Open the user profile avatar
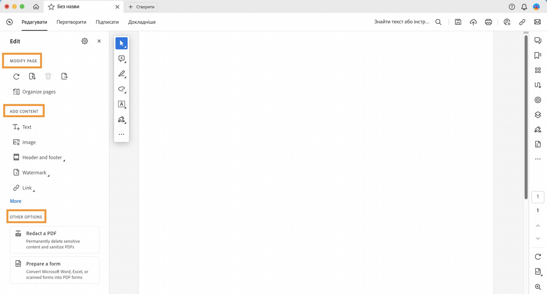This screenshot has width=547, height=294. [x=536, y=7]
